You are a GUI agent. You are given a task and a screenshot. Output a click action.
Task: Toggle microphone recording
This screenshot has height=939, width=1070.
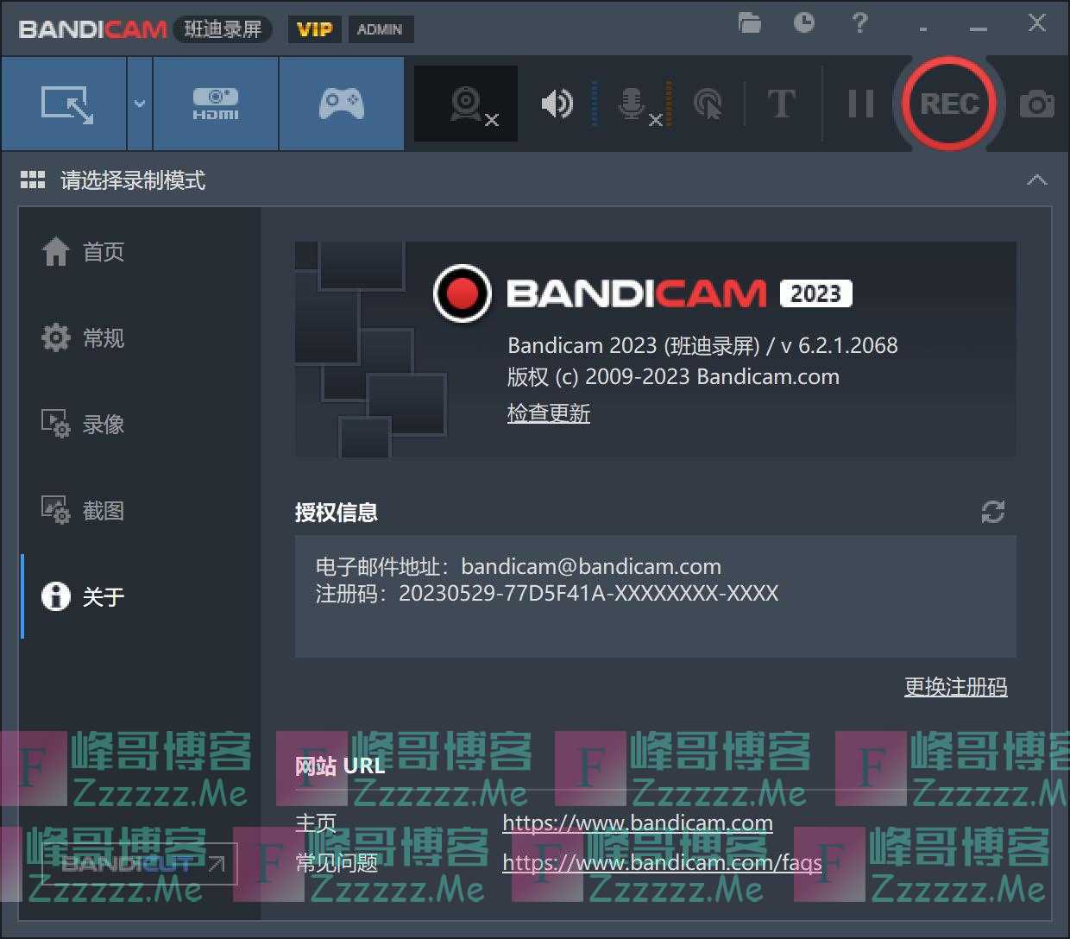[633, 104]
